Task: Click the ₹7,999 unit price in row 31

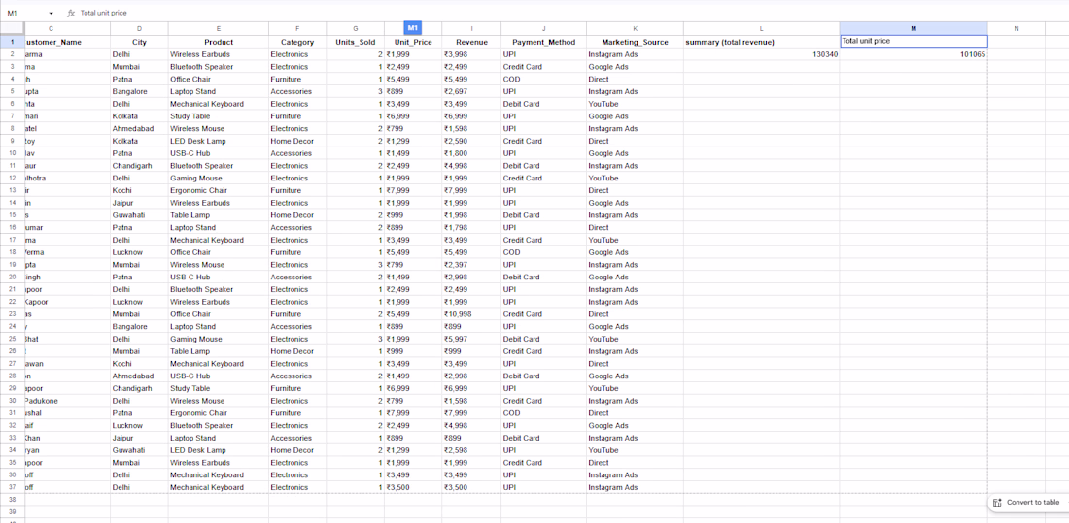Action: point(413,412)
